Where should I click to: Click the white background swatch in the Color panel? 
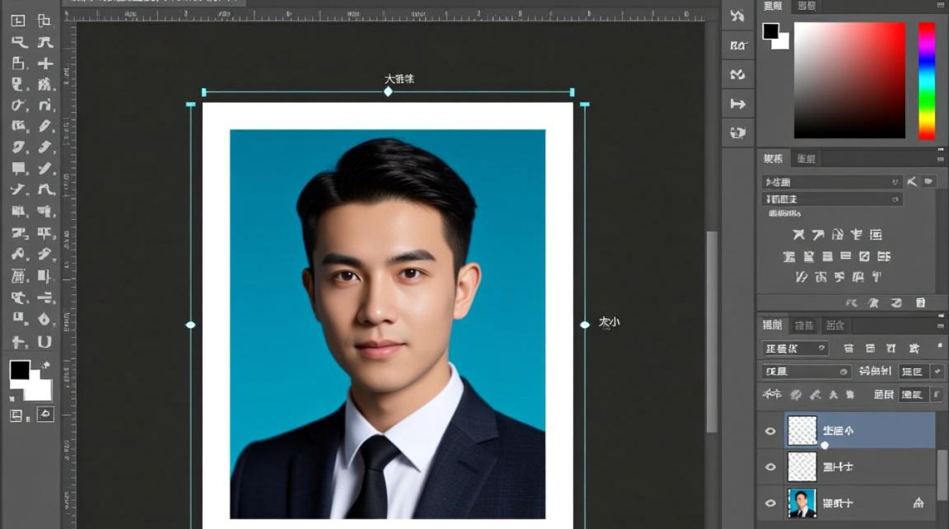point(782,42)
